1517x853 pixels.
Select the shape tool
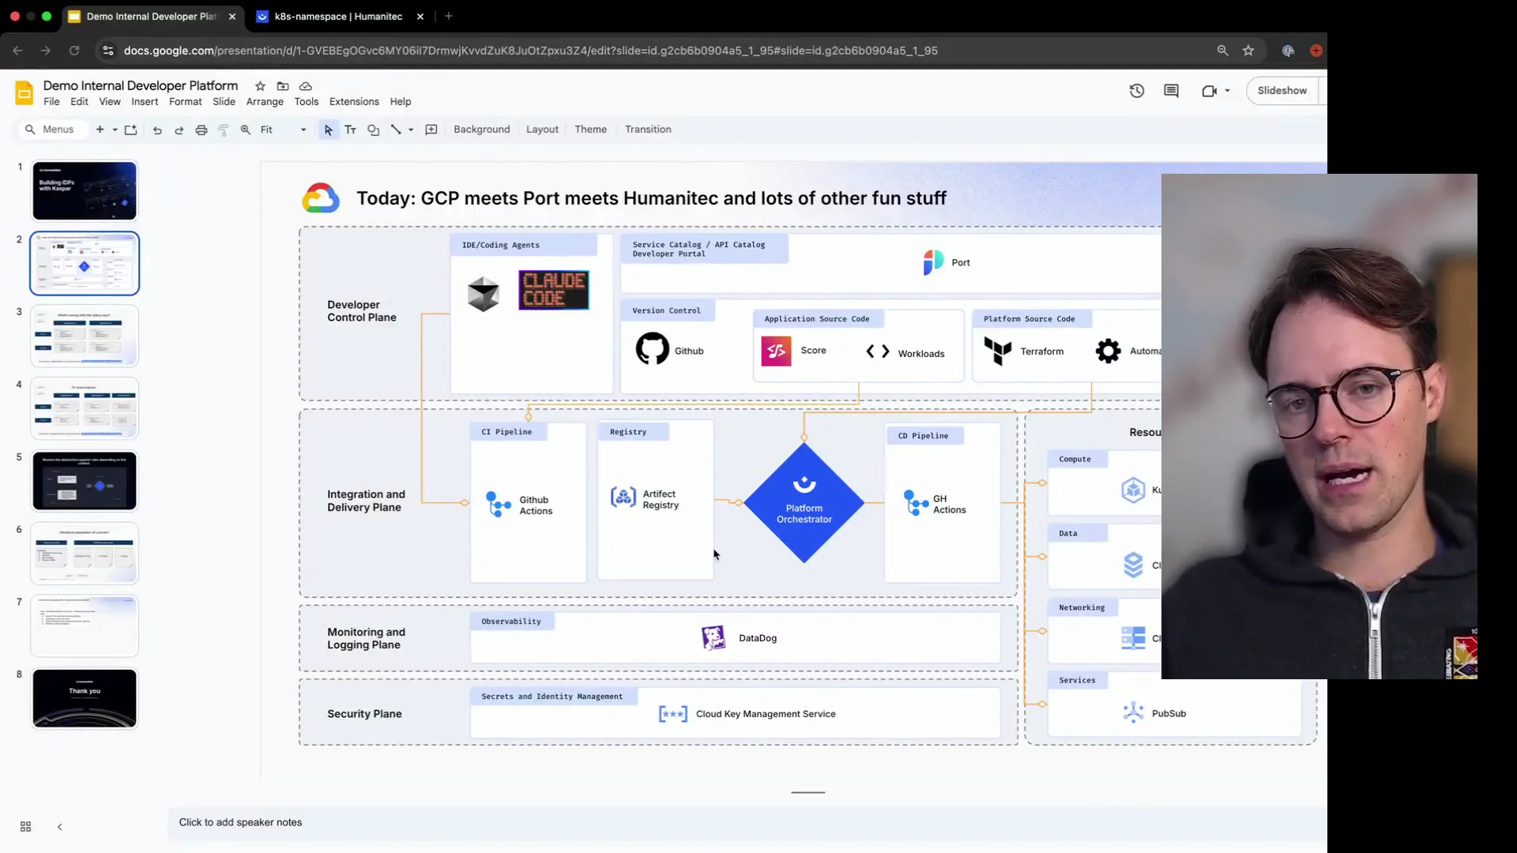click(373, 130)
